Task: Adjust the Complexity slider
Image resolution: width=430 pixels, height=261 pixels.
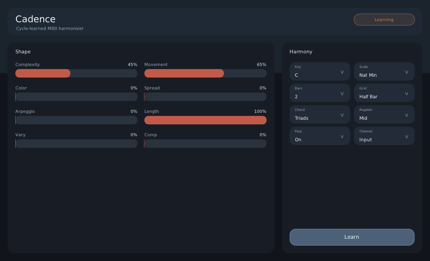Action: click(x=76, y=73)
